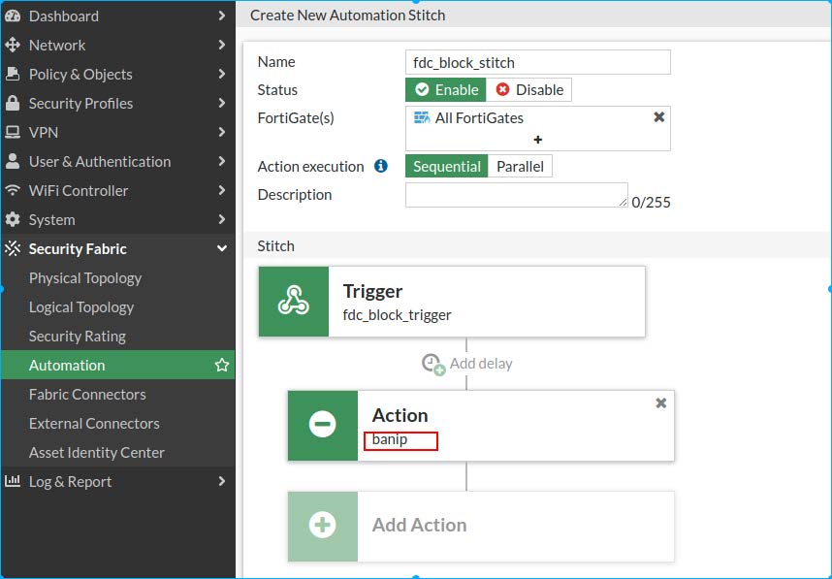This screenshot has width=832, height=579.
Task: Add a FortiGate with the plus sign
Action: point(538,140)
